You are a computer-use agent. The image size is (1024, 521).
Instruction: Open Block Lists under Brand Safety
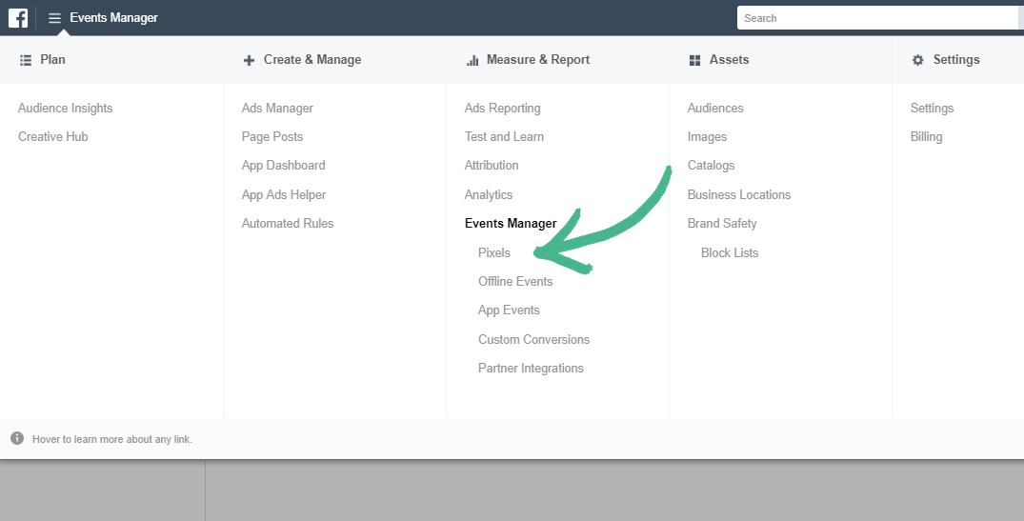pos(730,252)
